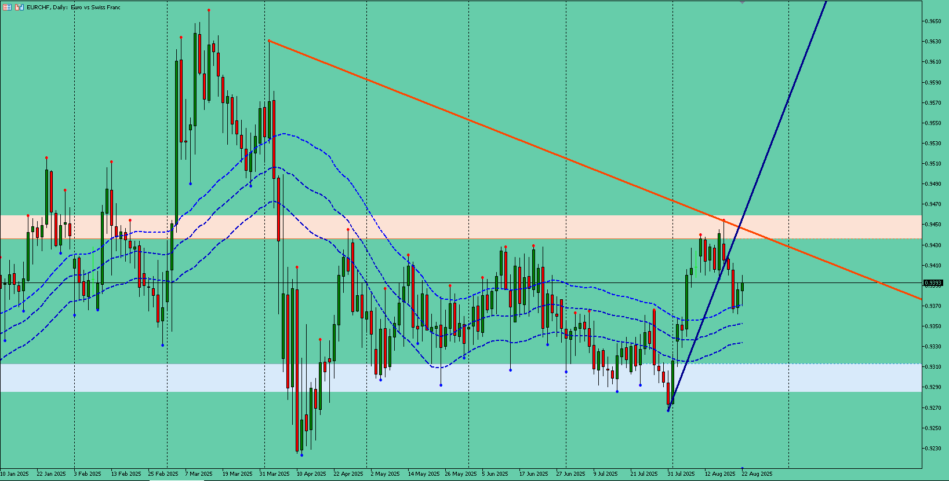Viewport: 949px width, 481px height.
Task: Click the 19 Mar 2025 date label
Action: point(237,474)
